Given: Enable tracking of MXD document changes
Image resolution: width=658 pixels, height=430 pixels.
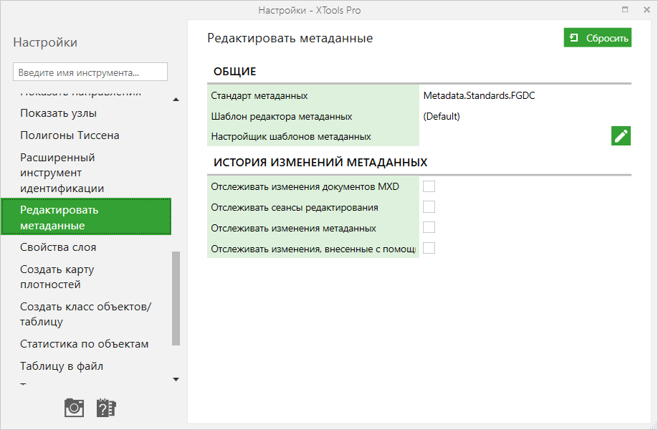Looking at the screenshot, I should click(x=429, y=186).
